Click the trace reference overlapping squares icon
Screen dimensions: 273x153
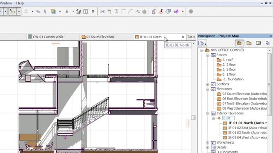[53, 11]
